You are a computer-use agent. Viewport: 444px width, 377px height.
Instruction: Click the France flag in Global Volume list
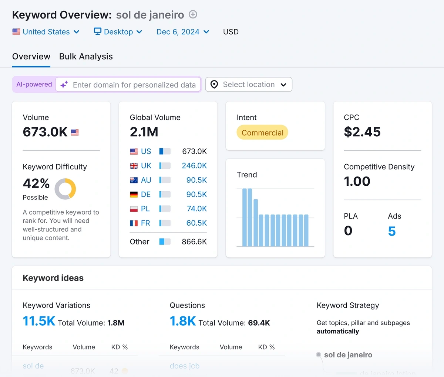coord(134,223)
